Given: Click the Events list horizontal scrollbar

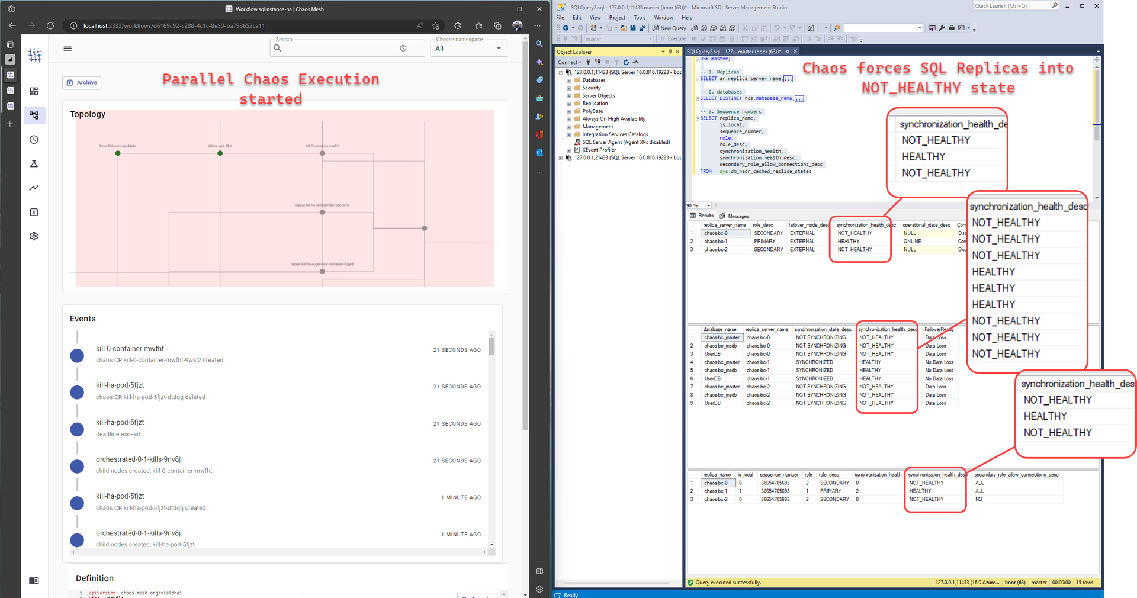Looking at the screenshot, I should (278, 552).
